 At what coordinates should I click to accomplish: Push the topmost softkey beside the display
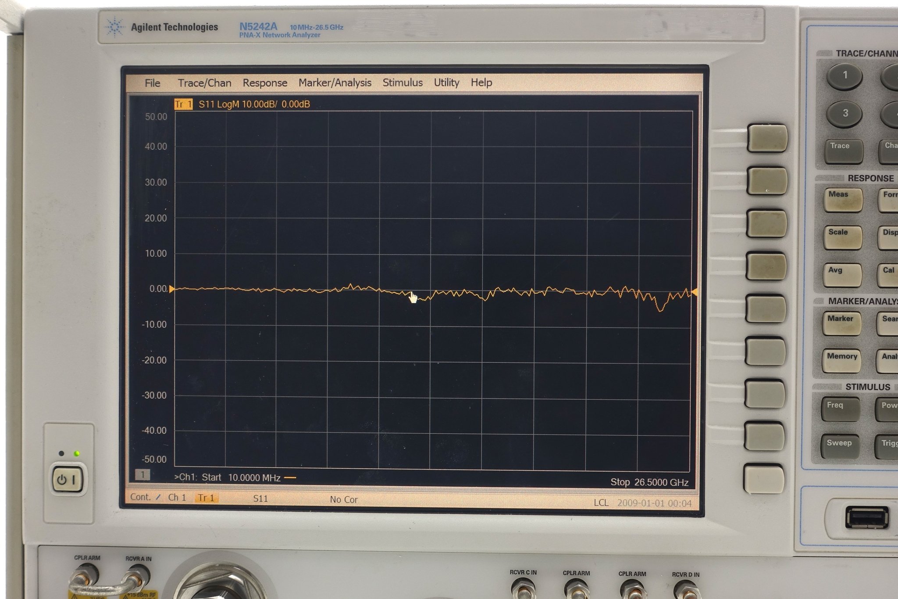[767, 138]
